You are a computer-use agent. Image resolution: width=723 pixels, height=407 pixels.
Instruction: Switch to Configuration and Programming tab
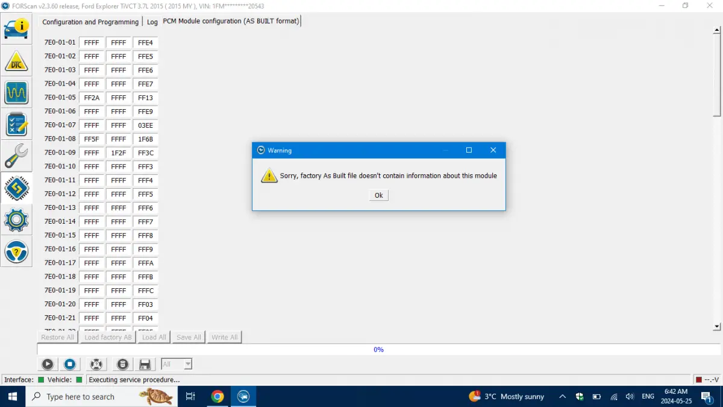tap(90, 22)
